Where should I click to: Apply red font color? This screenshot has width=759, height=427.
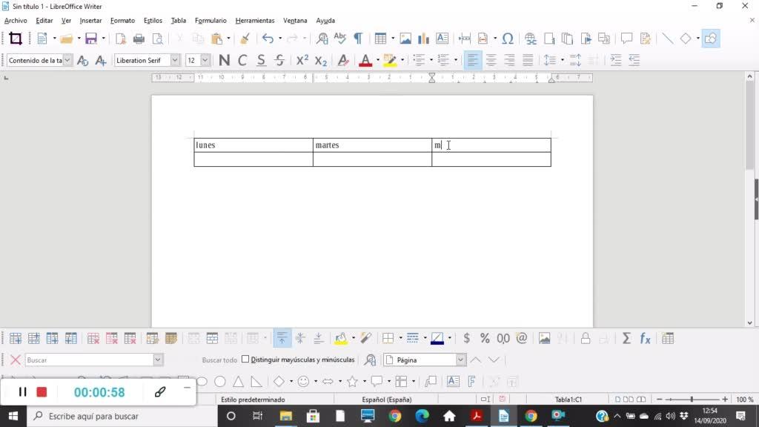click(x=365, y=60)
